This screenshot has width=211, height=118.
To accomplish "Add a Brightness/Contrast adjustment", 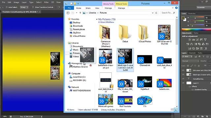I will [x=190, y=40].
